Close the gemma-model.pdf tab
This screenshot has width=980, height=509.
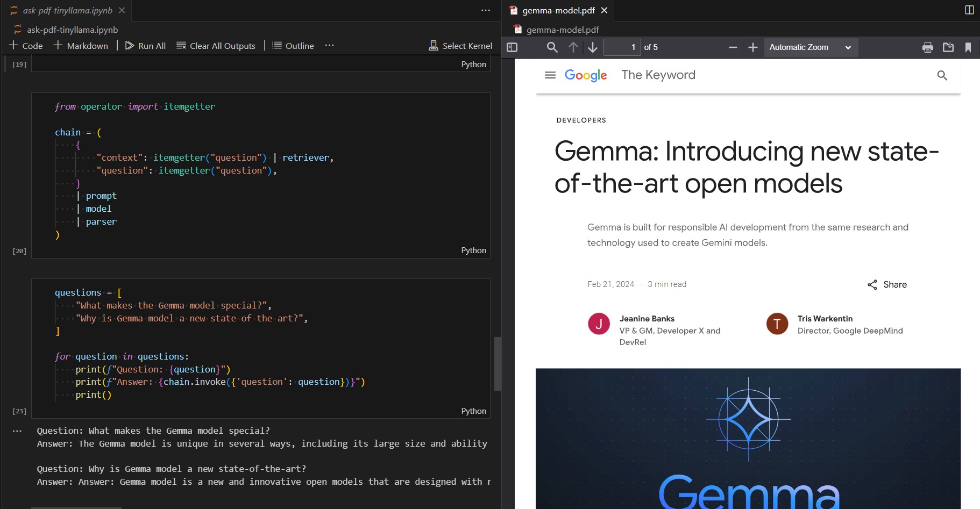(604, 10)
